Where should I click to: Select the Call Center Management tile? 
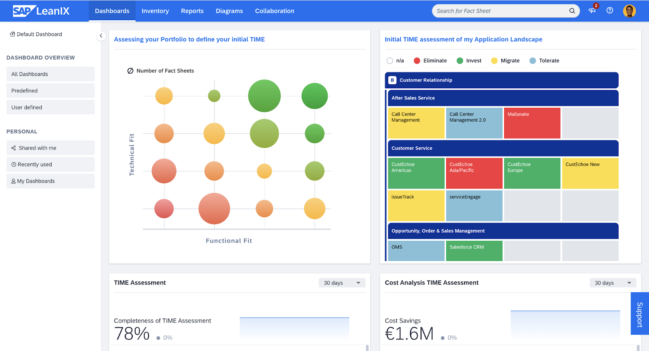[416, 123]
